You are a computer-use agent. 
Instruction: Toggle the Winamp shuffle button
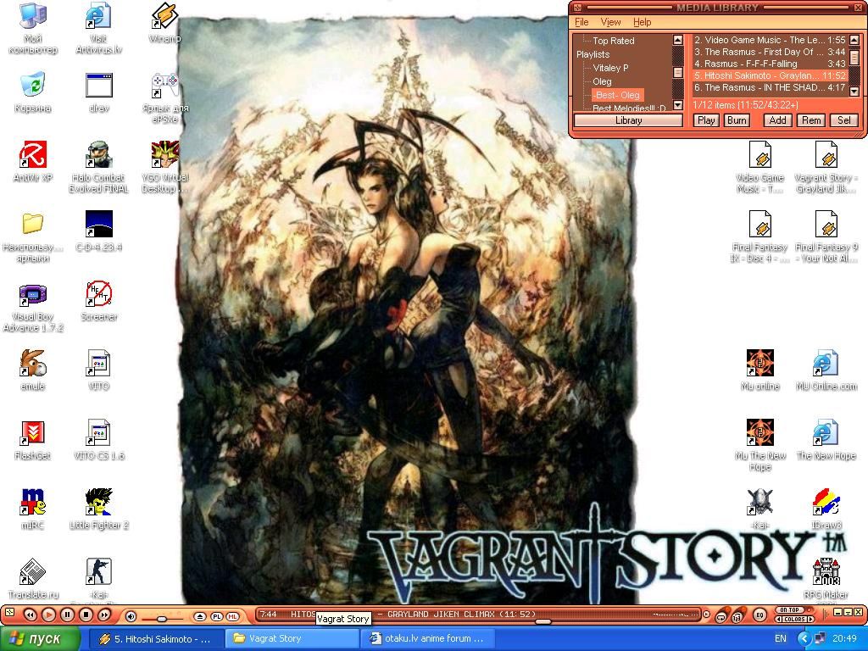pyautogui.click(x=737, y=616)
